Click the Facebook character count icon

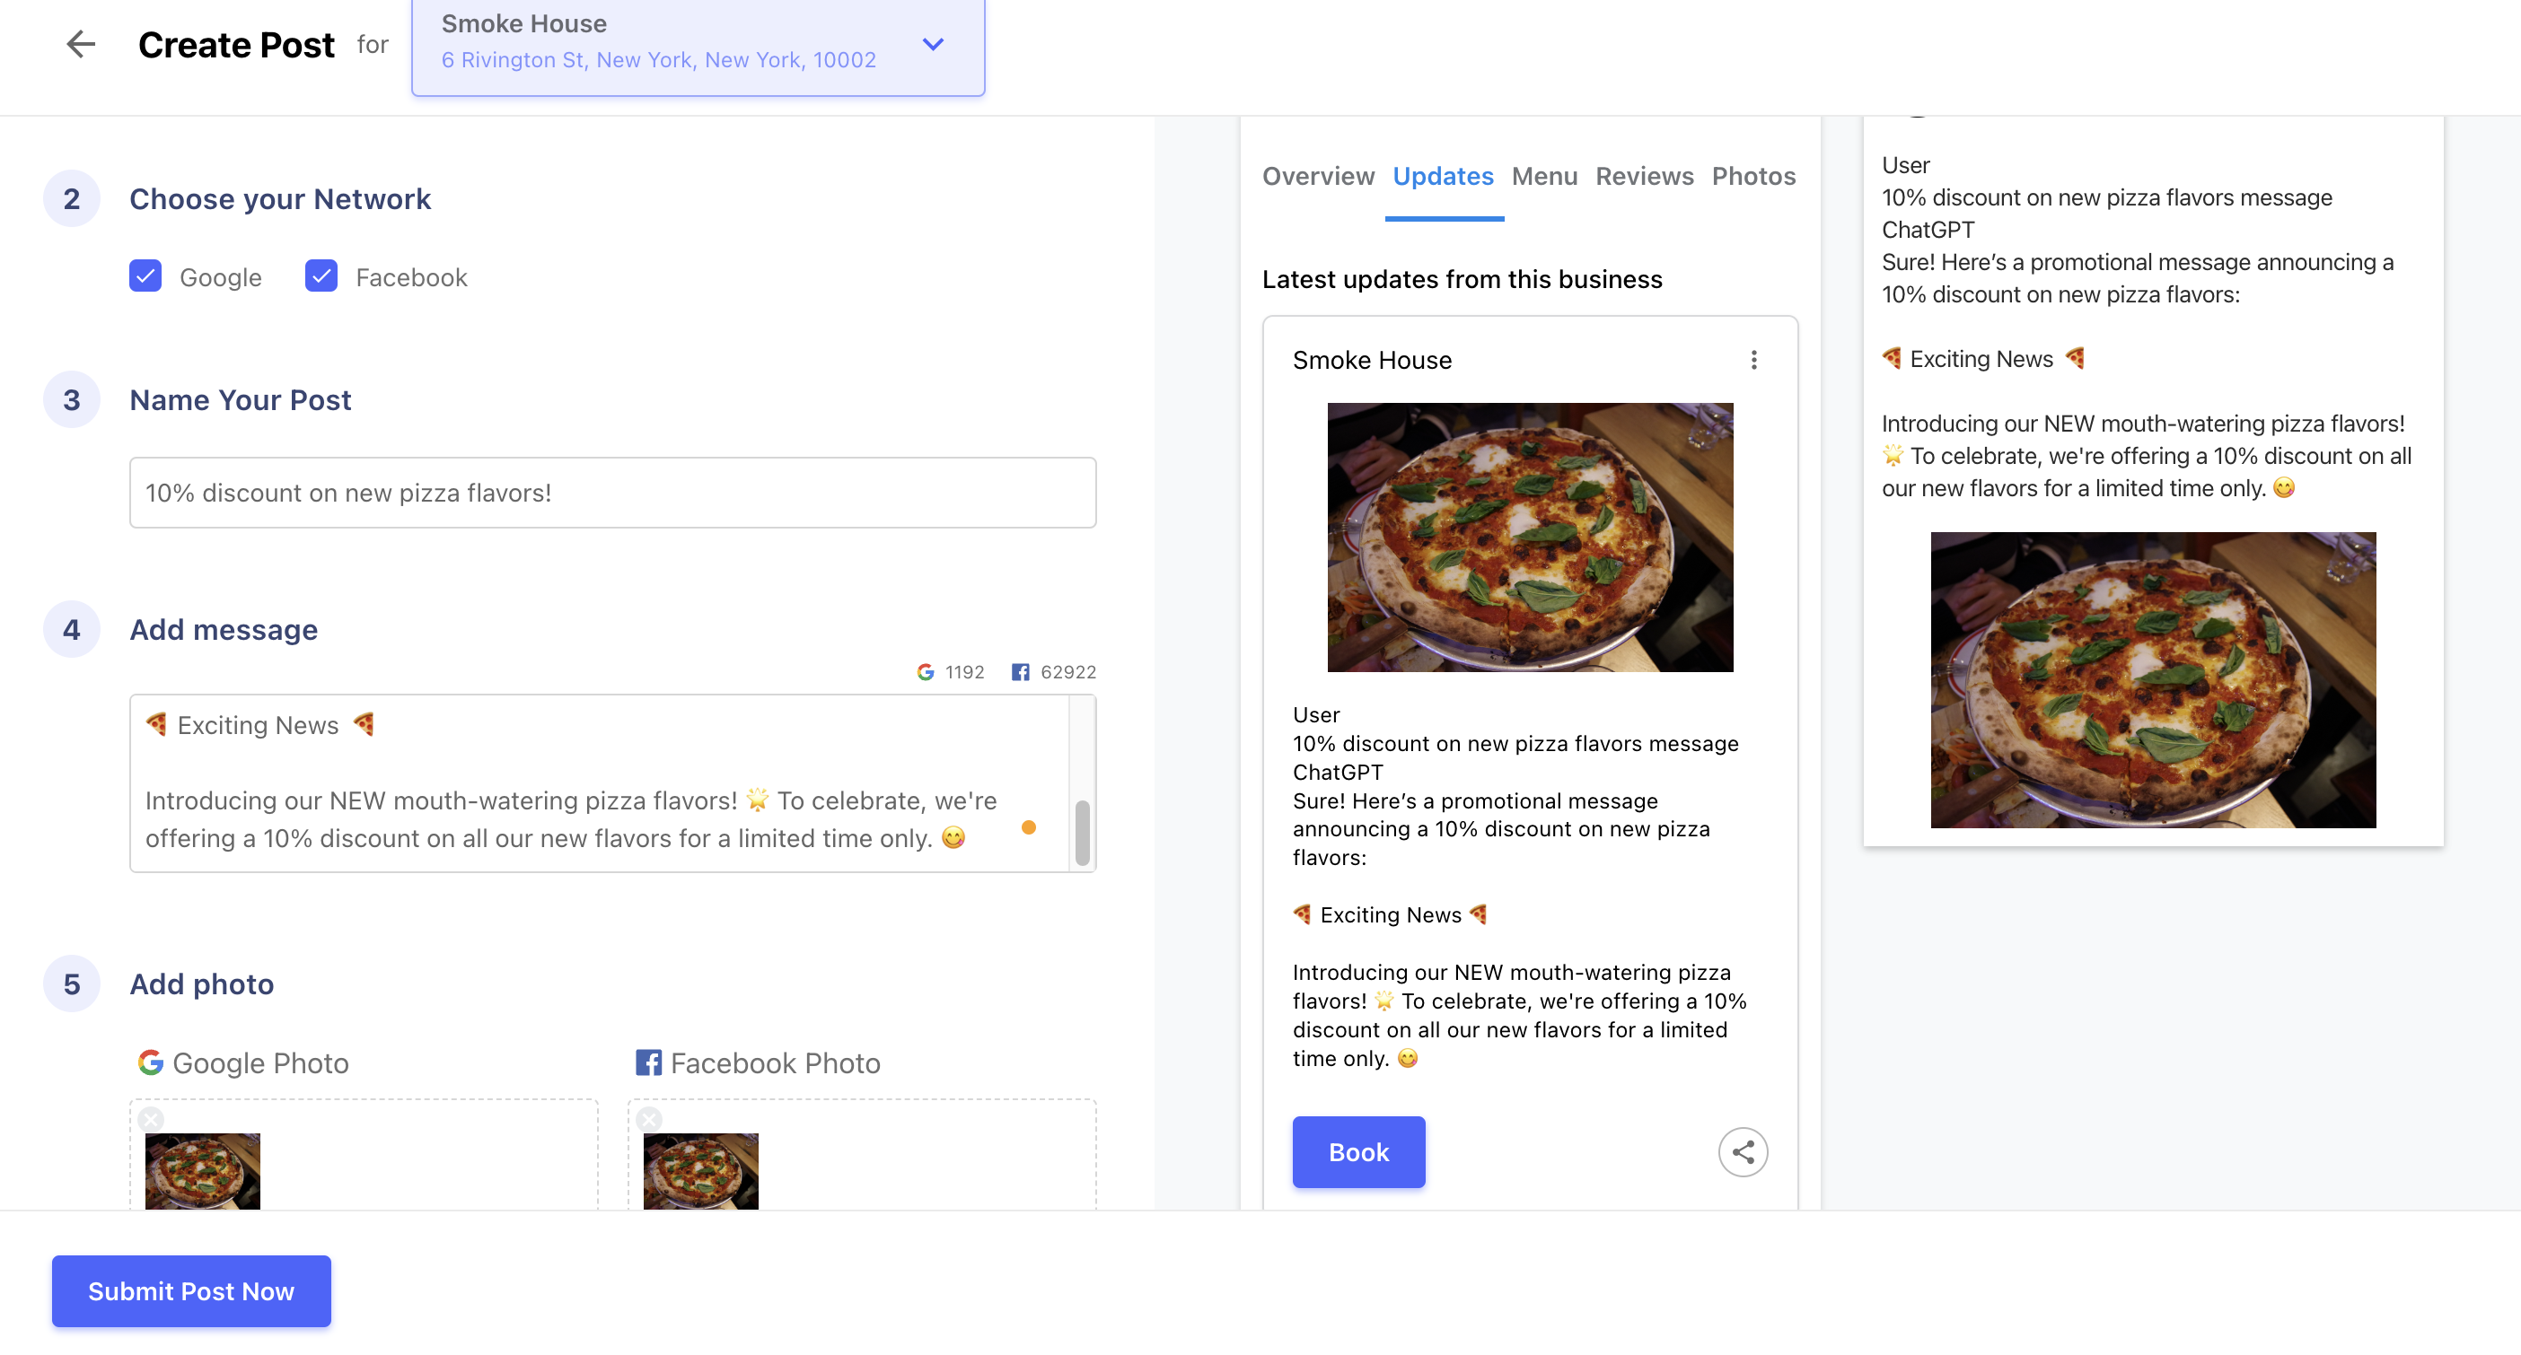coord(1020,672)
